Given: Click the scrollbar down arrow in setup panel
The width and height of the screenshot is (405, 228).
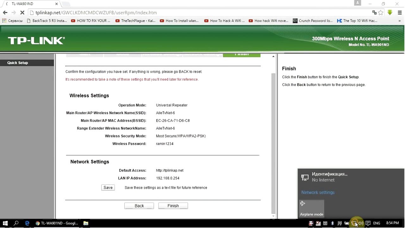Looking at the screenshot, I should [273, 216].
